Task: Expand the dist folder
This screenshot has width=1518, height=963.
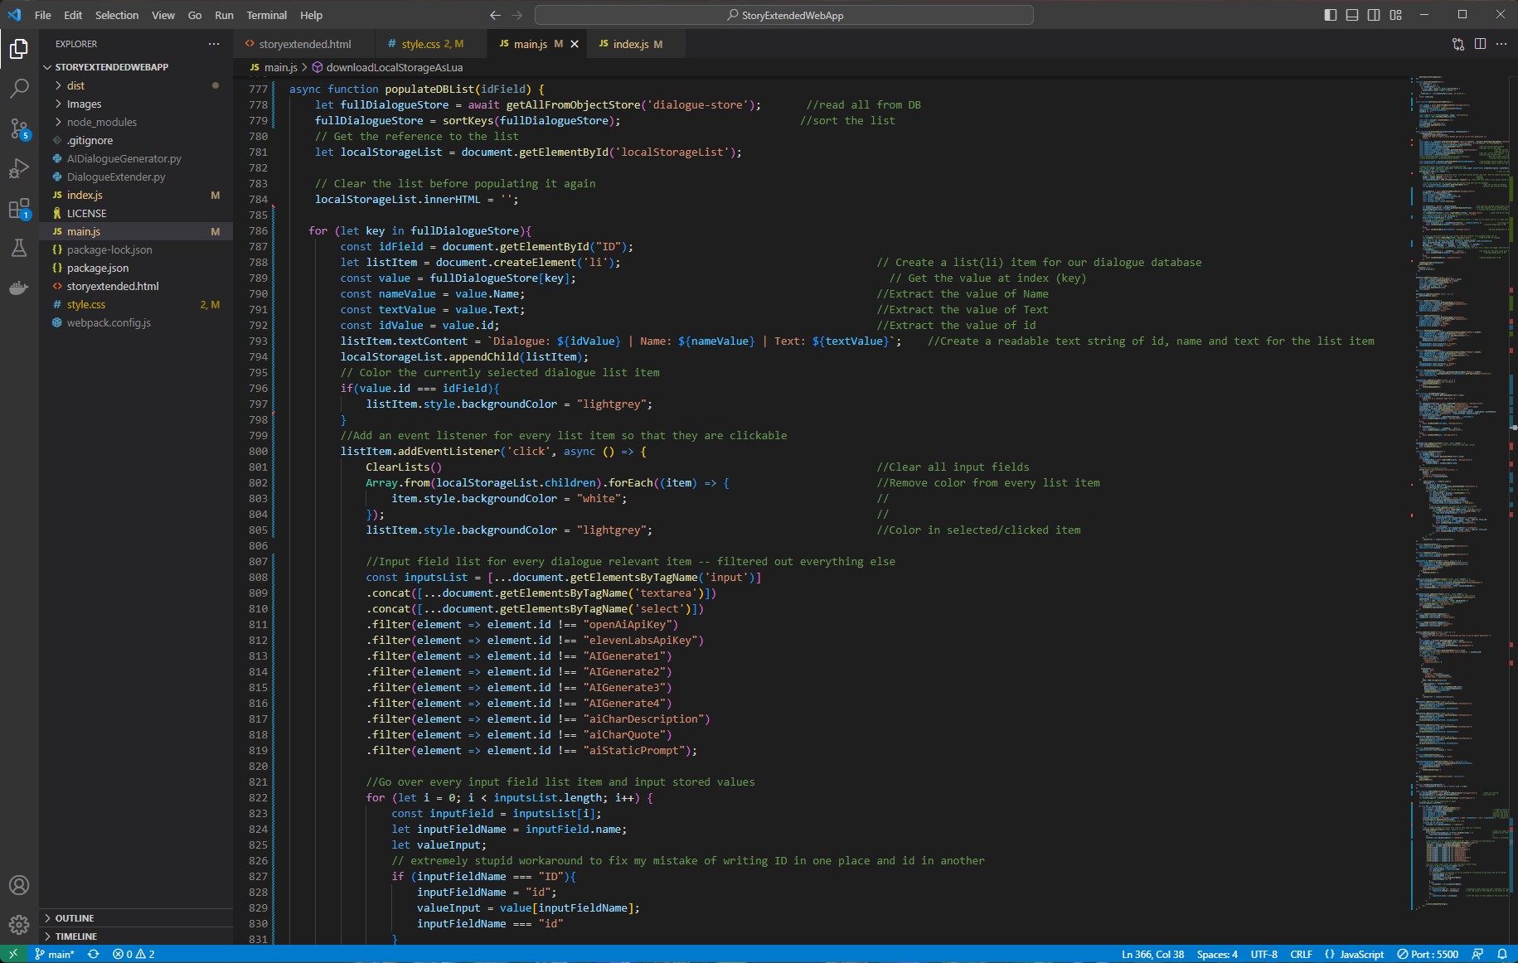Action: [75, 85]
